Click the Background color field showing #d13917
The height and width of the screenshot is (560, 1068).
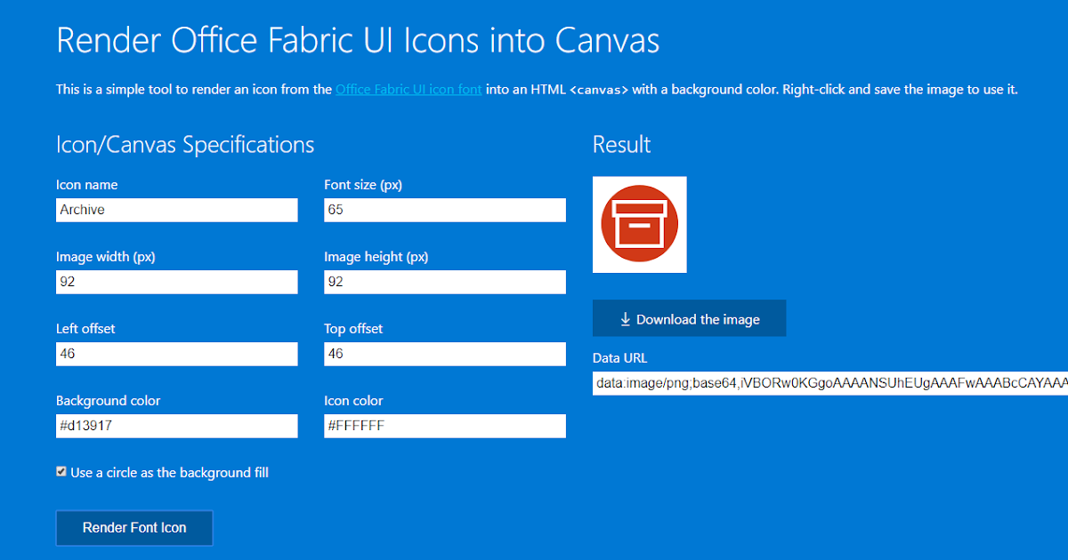click(176, 426)
